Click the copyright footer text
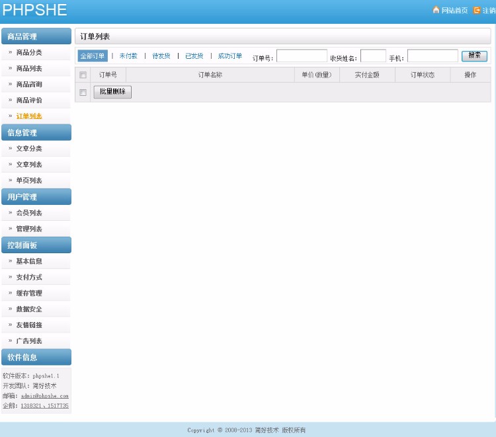This screenshot has width=496, height=437. [x=247, y=430]
